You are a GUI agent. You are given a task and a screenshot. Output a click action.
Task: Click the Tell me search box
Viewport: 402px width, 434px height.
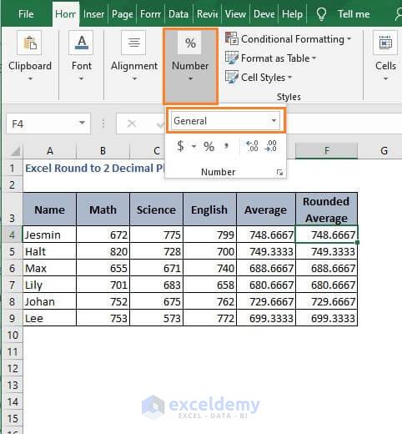(x=354, y=14)
